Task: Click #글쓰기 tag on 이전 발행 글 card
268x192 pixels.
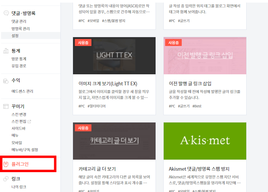Action: tap(184, 106)
